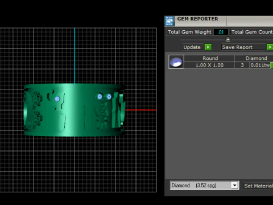Click the Total Gem Weight label
Image resolution: width=273 pixels, height=205 pixels.
pyautogui.click(x=189, y=32)
